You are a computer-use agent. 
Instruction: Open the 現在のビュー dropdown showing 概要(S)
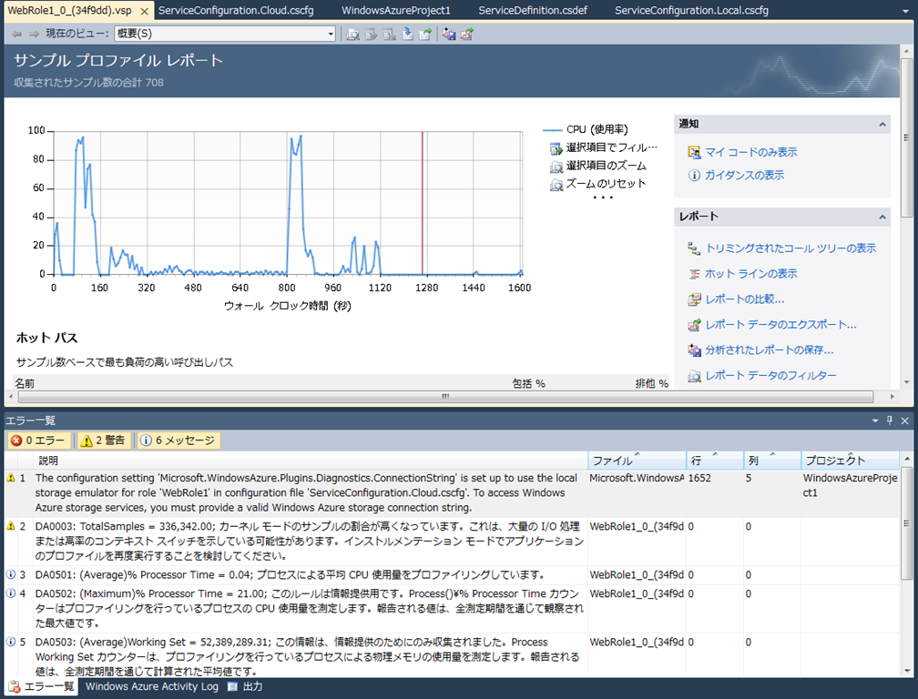tap(225, 34)
